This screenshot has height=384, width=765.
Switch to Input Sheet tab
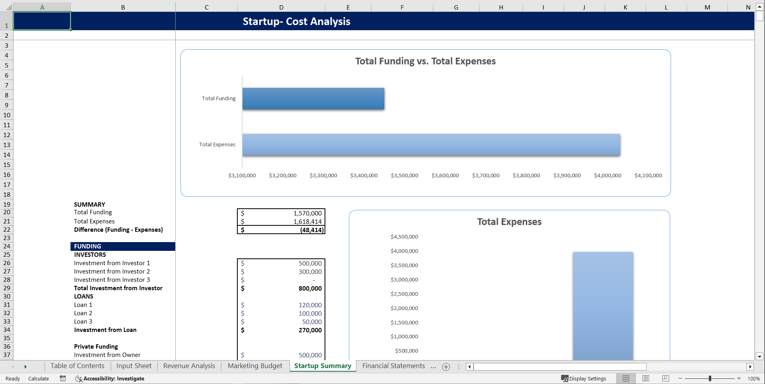134,366
